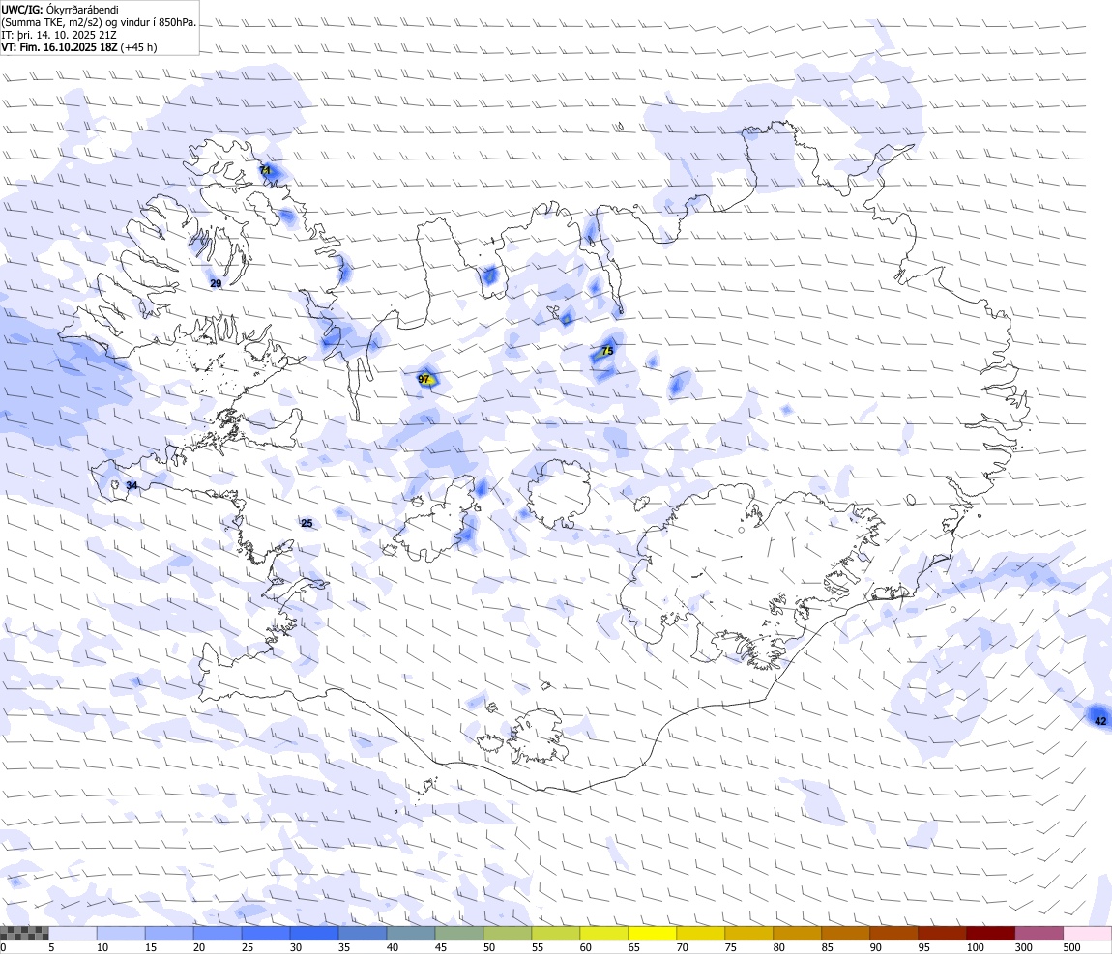The height and width of the screenshot is (954, 1112).
Task: Pick the blue 30–35 legend swatch
Action: (314, 933)
